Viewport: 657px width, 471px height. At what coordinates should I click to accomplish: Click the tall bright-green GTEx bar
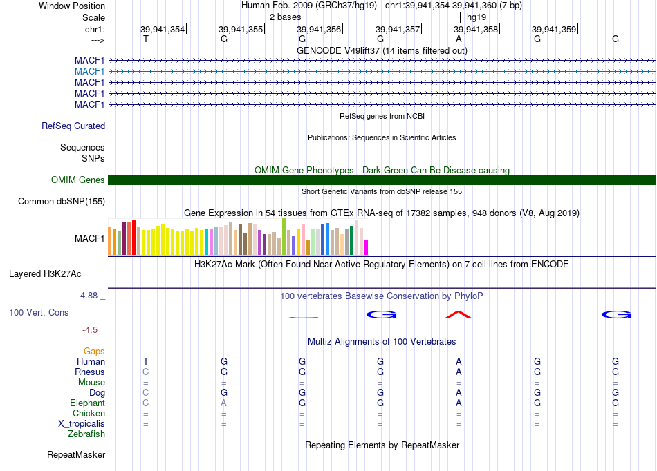[x=284, y=237]
